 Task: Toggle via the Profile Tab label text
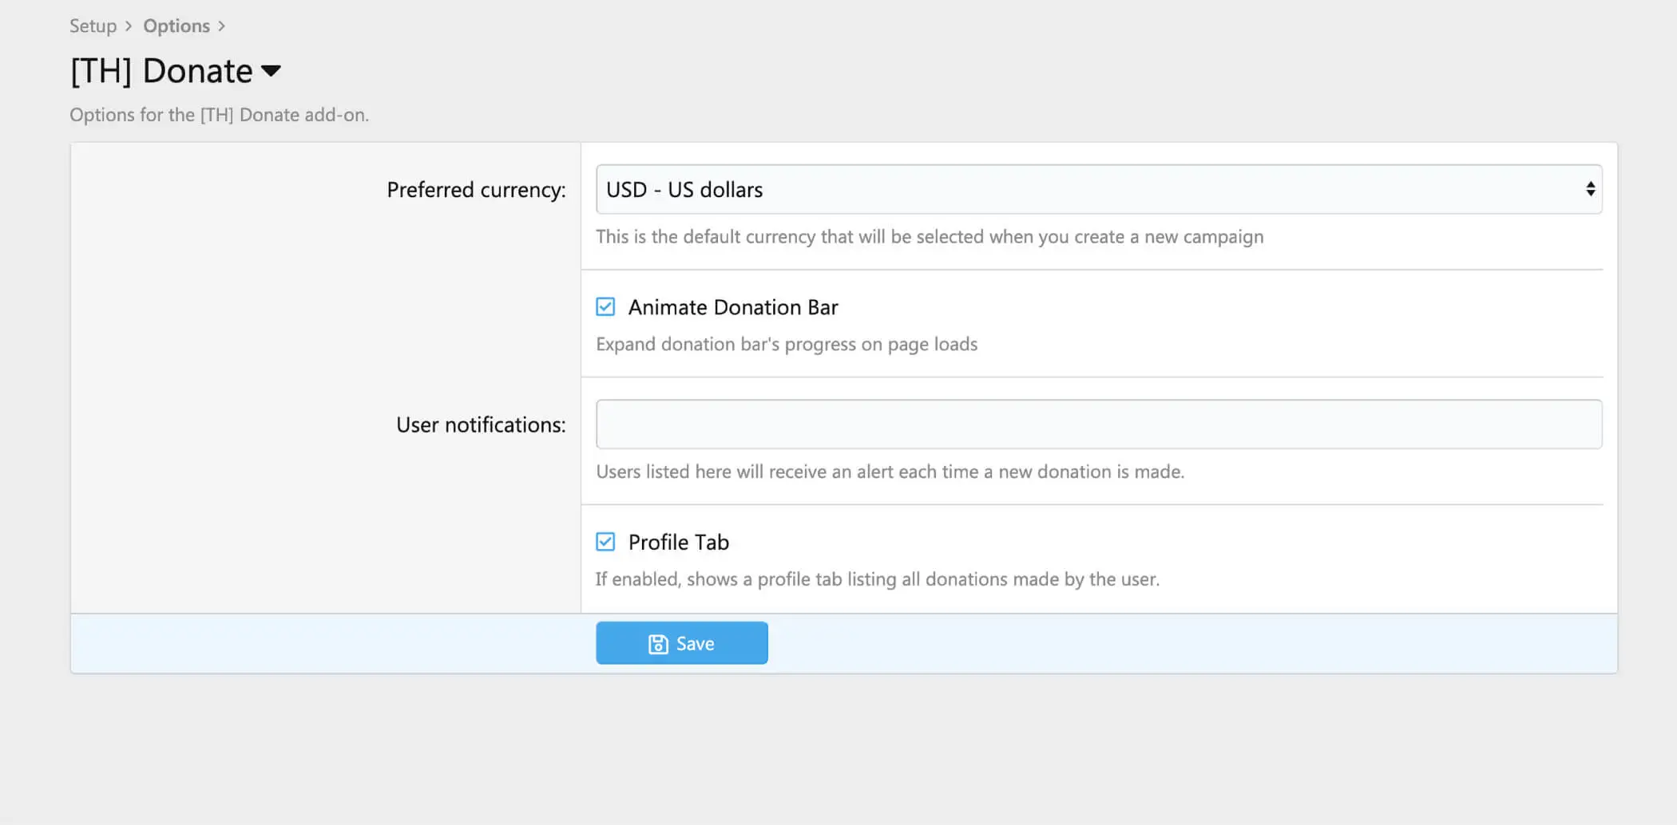point(678,543)
